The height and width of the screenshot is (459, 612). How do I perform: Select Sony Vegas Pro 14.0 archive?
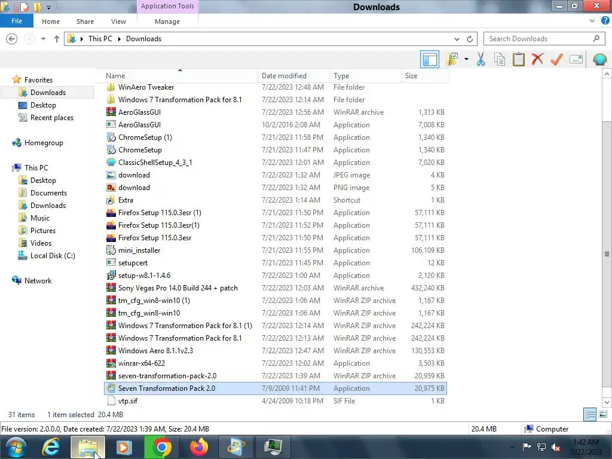pyautogui.click(x=178, y=287)
